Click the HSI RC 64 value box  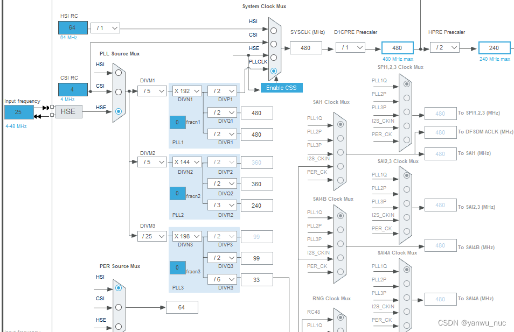(x=73, y=28)
